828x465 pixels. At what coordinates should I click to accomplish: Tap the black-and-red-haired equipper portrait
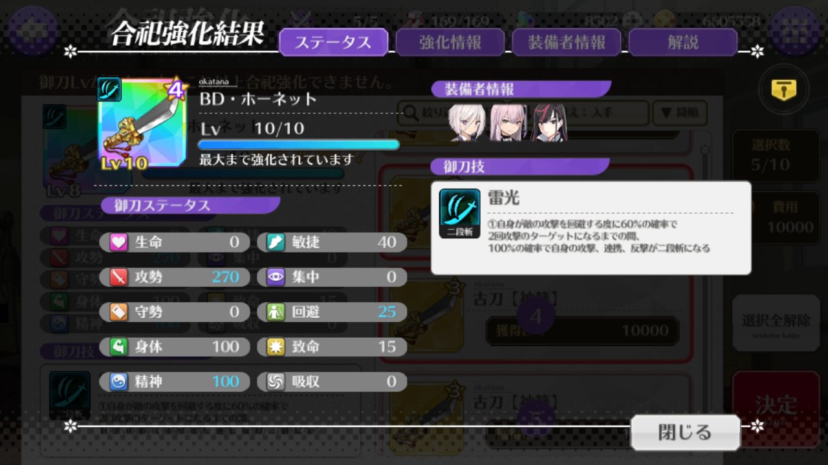point(549,122)
